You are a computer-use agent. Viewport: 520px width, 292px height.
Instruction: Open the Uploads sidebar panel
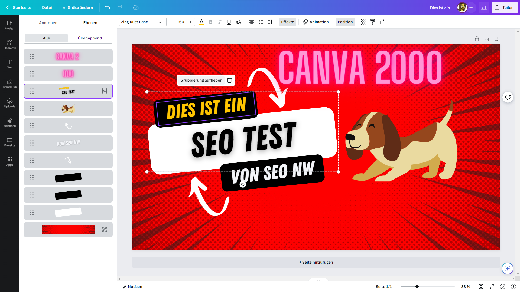pyautogui.click(x=10, y=103)
